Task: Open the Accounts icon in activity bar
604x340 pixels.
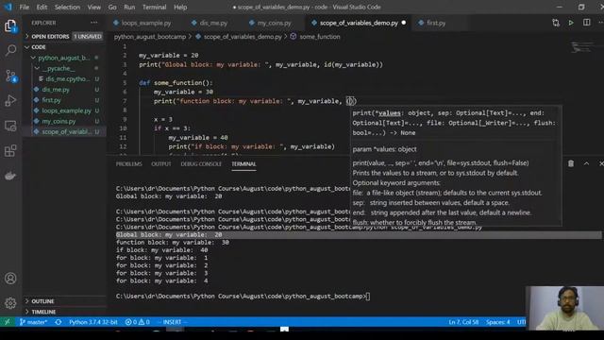Action: pos(10,278)
